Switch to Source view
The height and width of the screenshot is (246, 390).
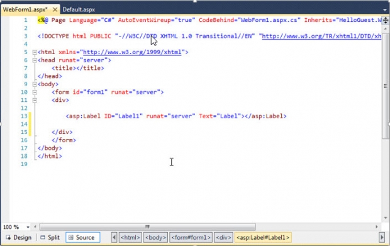[x=83, y=238]
